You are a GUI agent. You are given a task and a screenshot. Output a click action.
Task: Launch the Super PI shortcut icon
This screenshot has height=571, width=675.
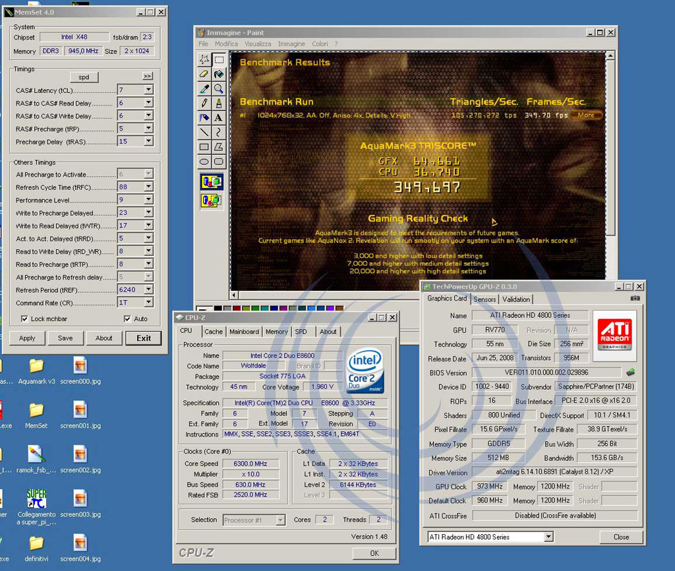pyautogui.click(x=37, y=507)
